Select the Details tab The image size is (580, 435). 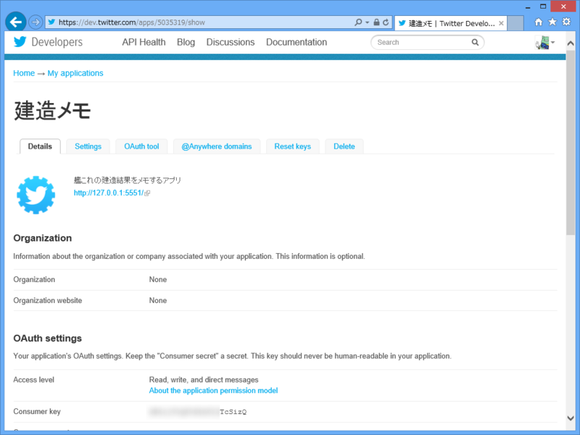tap(40, 146)
